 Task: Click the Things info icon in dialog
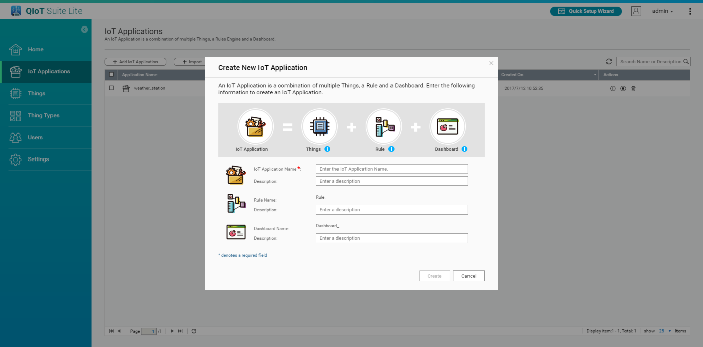click(327, 149)
